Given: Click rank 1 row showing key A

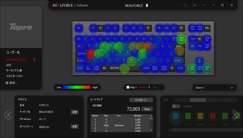Looking at the screenshot, I should pyautogui.click(x=120, y=119).
